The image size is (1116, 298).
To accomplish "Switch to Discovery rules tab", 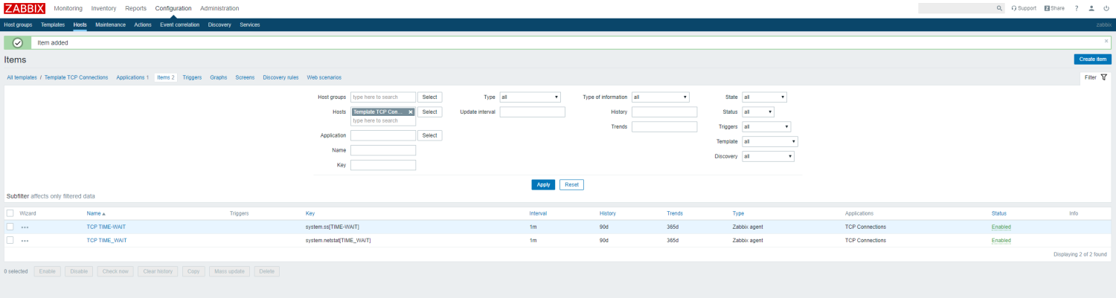I will 281,77.
